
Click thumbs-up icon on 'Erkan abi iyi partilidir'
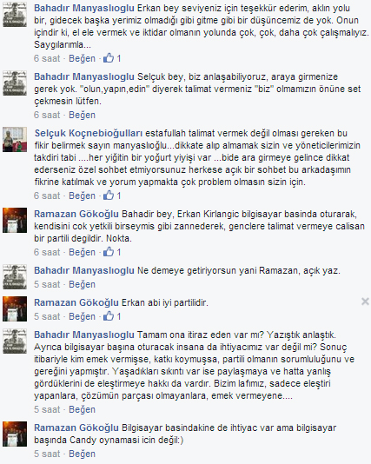(x=109, y=316)
